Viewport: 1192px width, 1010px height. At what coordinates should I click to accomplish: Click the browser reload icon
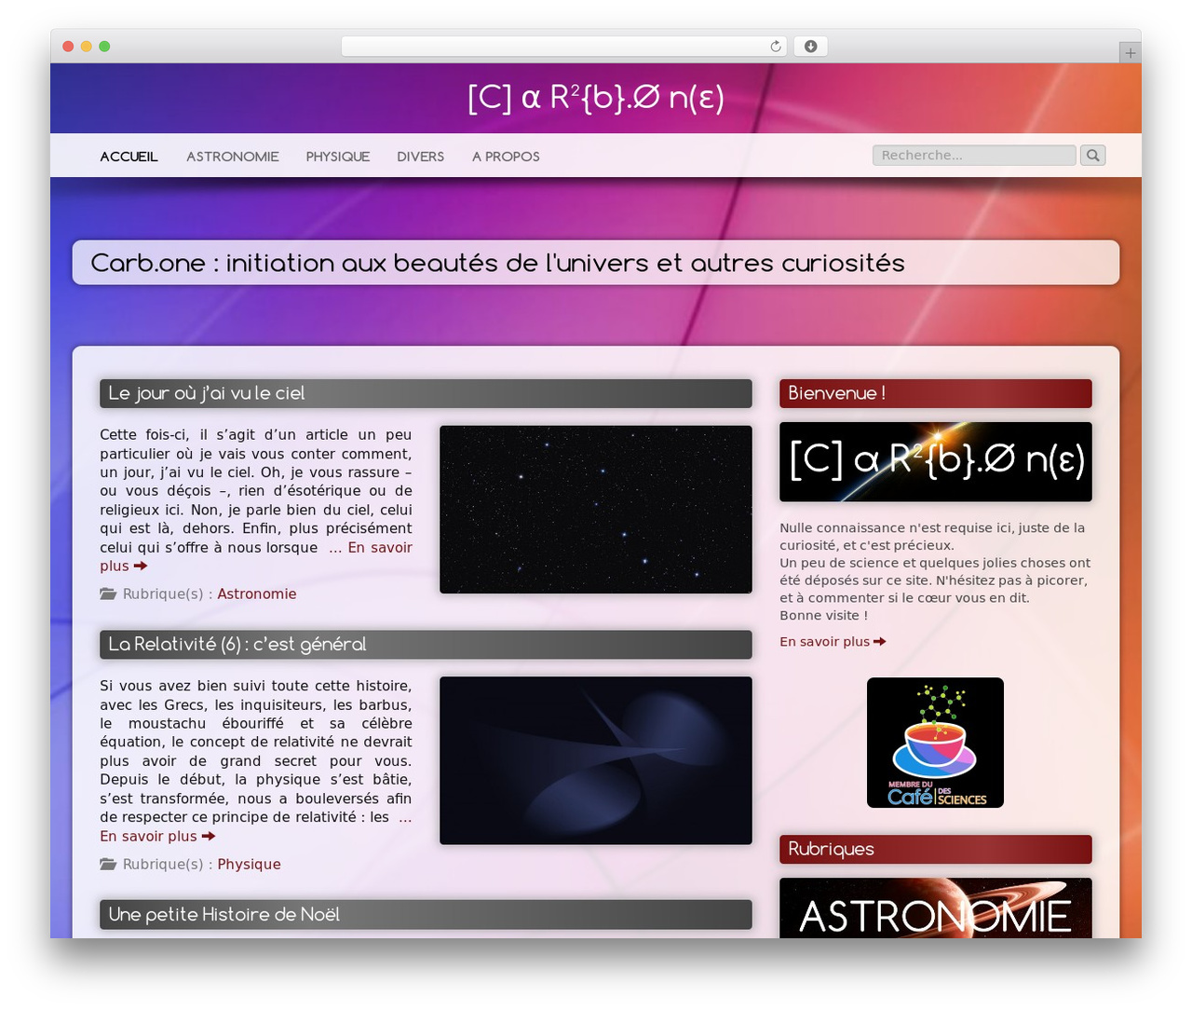click(x=776, y=47)
